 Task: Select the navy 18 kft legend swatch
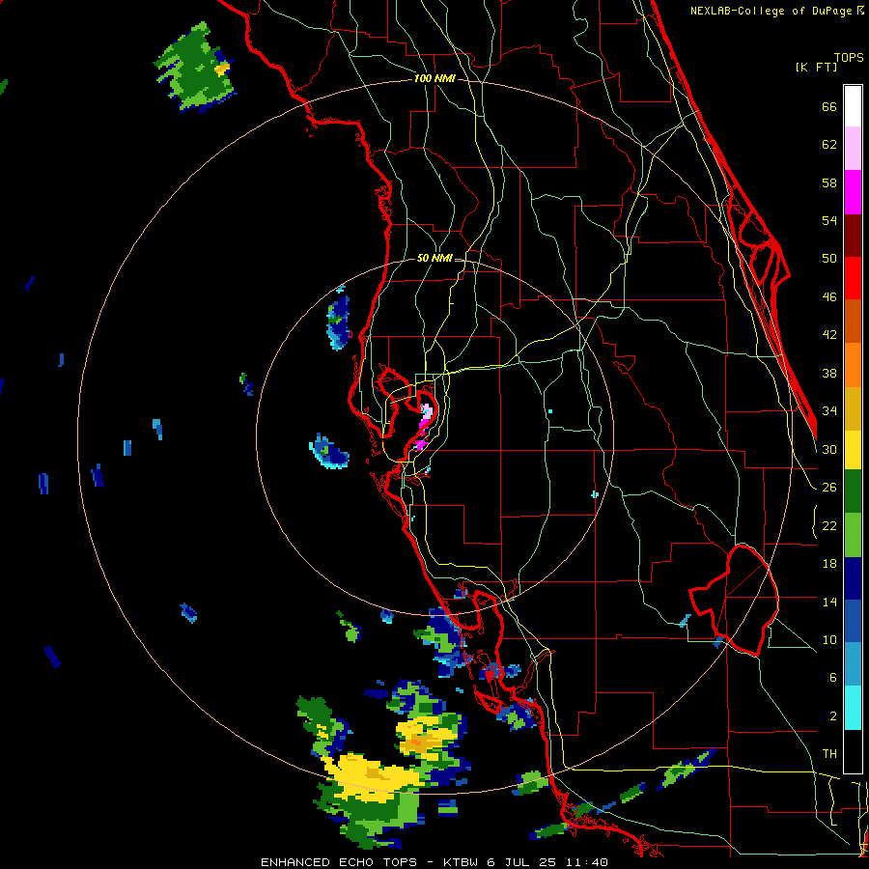tap(853, 578)
